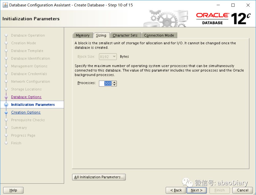
Task: Switch to the Memory tab
Action: tap(83, 35)
